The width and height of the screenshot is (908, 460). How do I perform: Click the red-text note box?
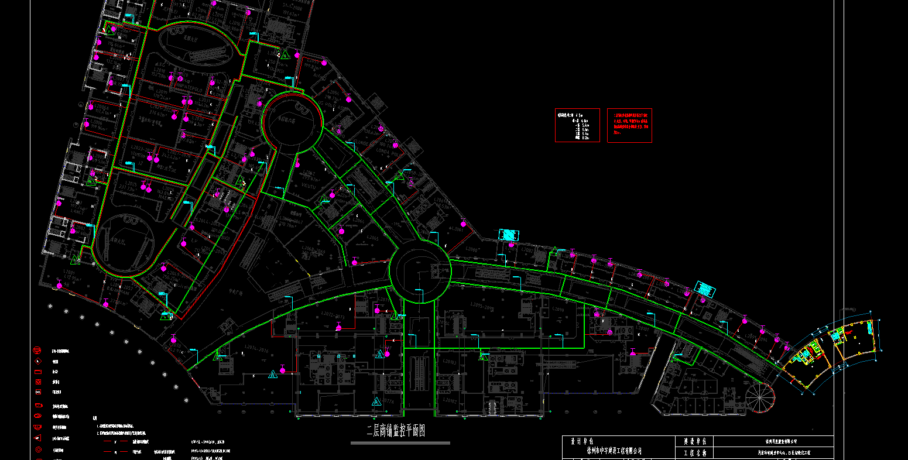(629, 125)
